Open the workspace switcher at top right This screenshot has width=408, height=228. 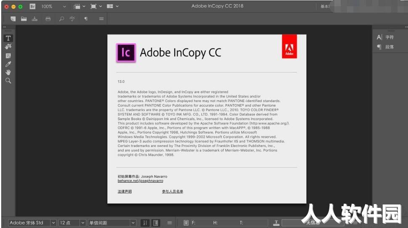pos(325,6)
